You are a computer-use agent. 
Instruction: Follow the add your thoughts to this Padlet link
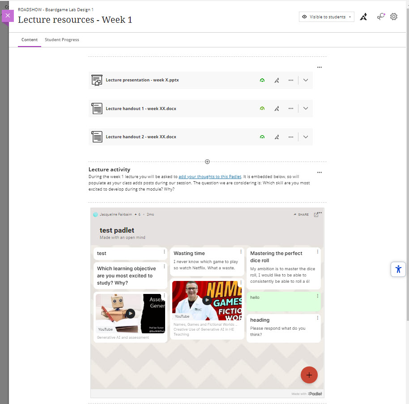point(210,176)
